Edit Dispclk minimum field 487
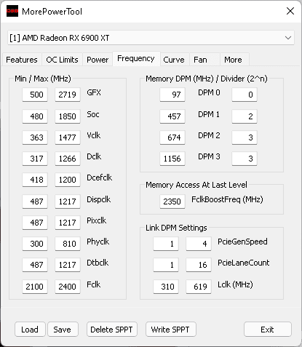Viewport: 302px width, 347px height. pyautogui.click(x=35, y=202)
